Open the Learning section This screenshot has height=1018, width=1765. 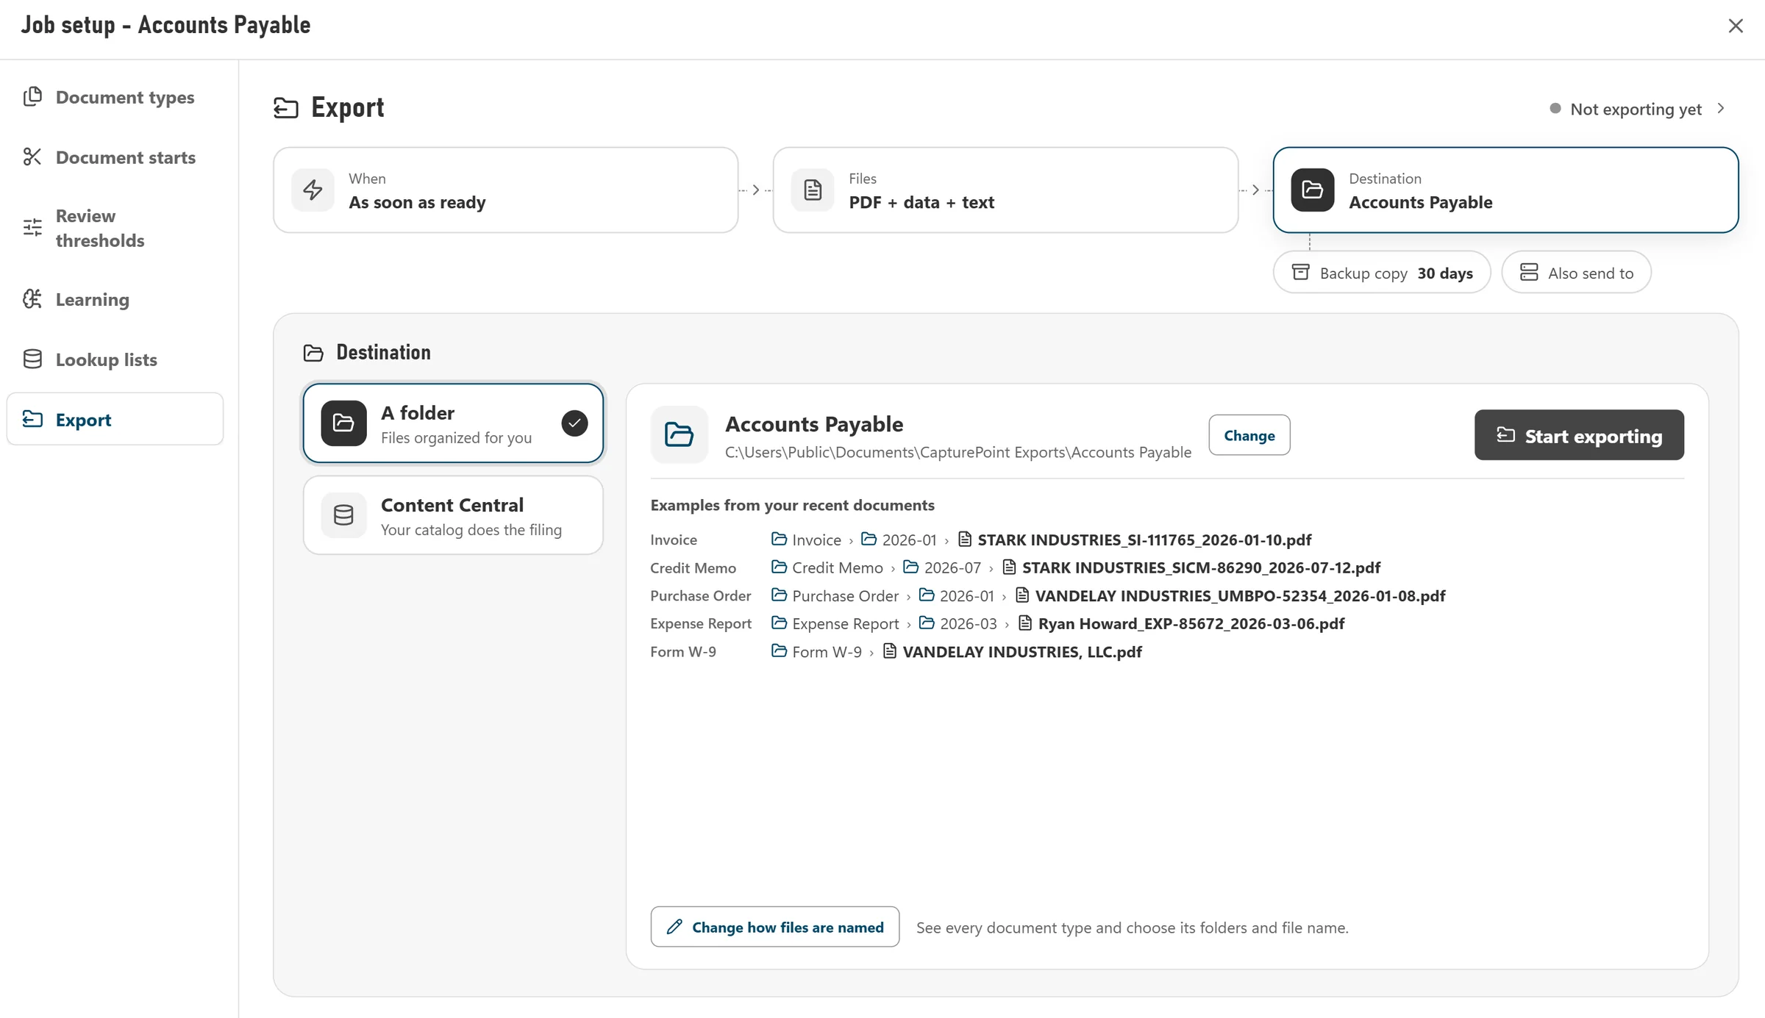coord(115,299)
